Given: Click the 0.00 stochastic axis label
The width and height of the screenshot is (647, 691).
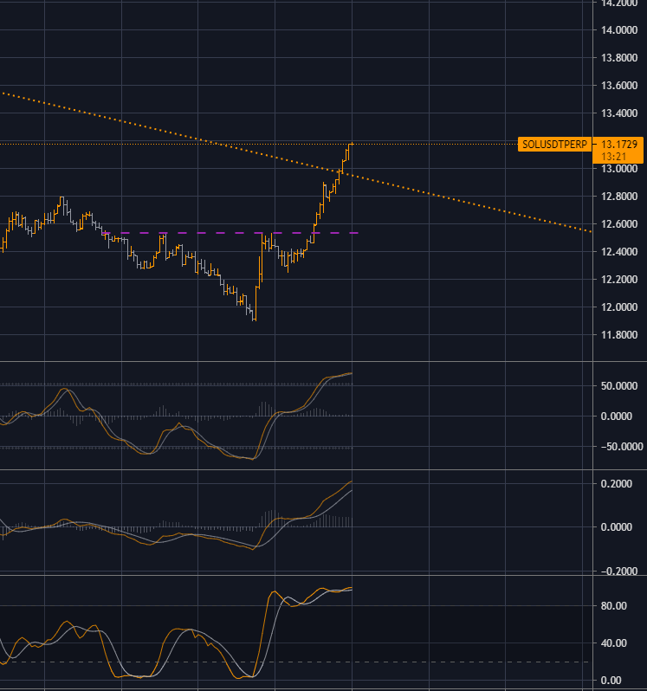Looking at the screenshot, I should coord(611,680).
